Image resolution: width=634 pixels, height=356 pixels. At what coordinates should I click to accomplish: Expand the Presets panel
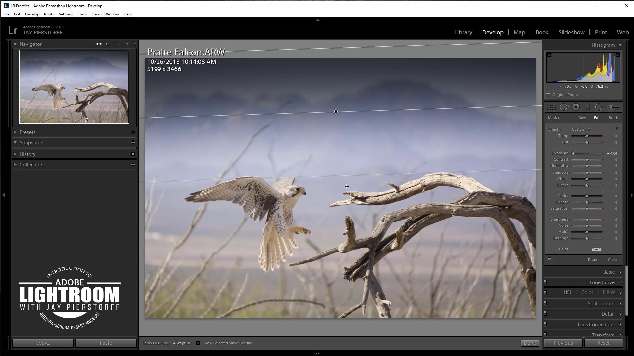(15, 132)
